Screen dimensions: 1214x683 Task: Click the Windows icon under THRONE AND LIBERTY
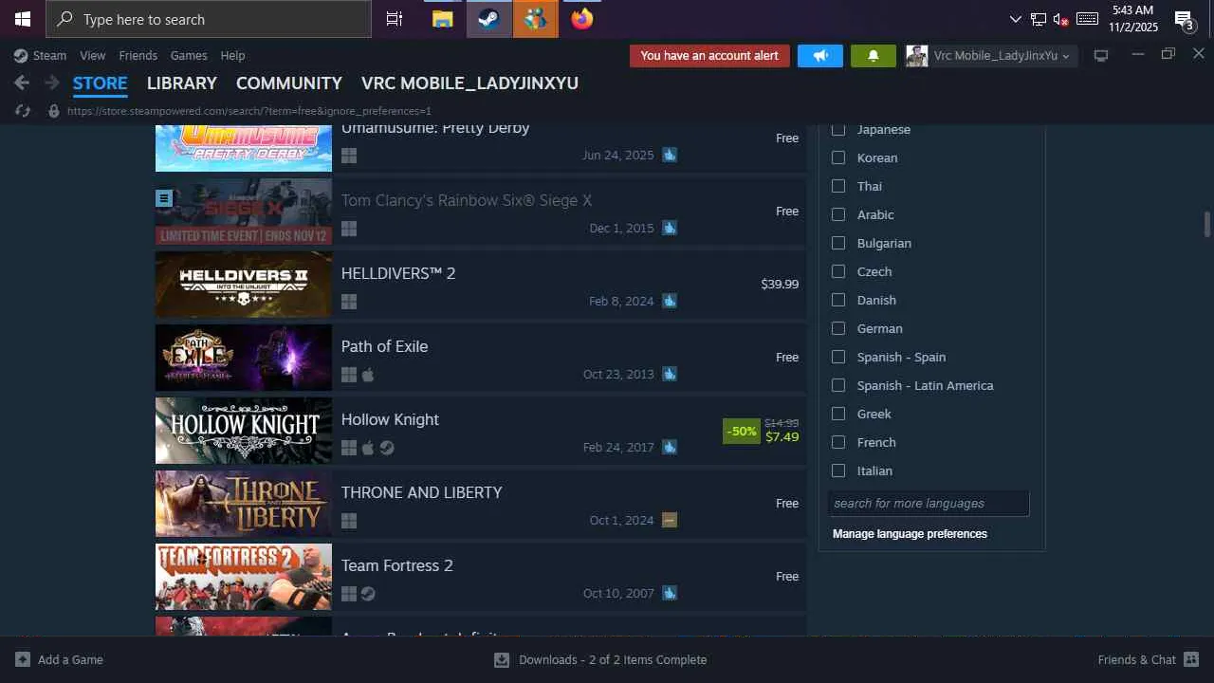click(x=349, y=521)
